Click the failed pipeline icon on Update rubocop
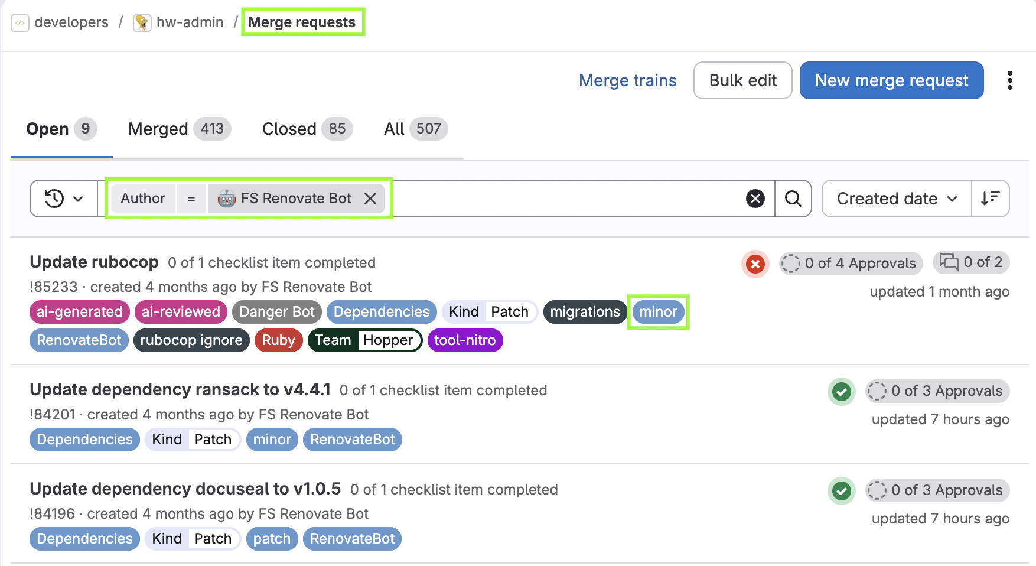Viewport: 1036px width, 566px height. tap(755, 264)
